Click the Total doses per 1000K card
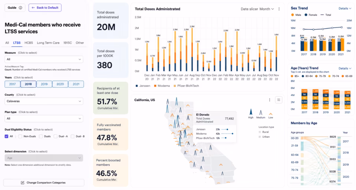This screenshot has height=190, width=356. 111,60
